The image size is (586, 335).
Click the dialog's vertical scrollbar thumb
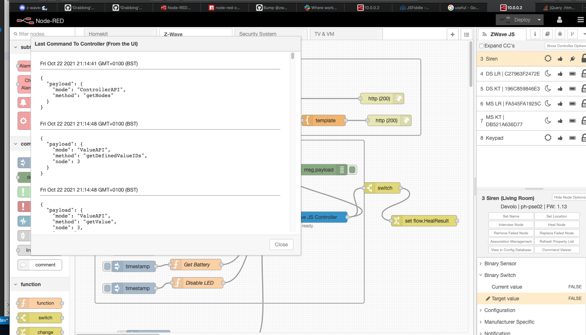(293, 56)
